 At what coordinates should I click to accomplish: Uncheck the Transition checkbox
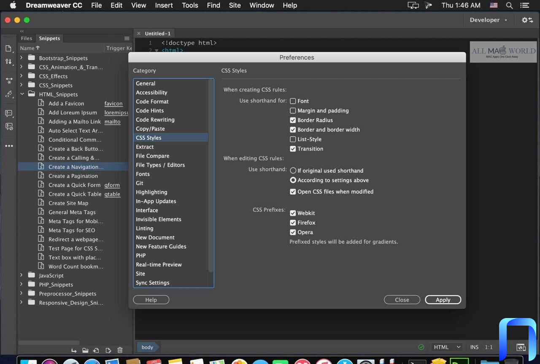293,149
